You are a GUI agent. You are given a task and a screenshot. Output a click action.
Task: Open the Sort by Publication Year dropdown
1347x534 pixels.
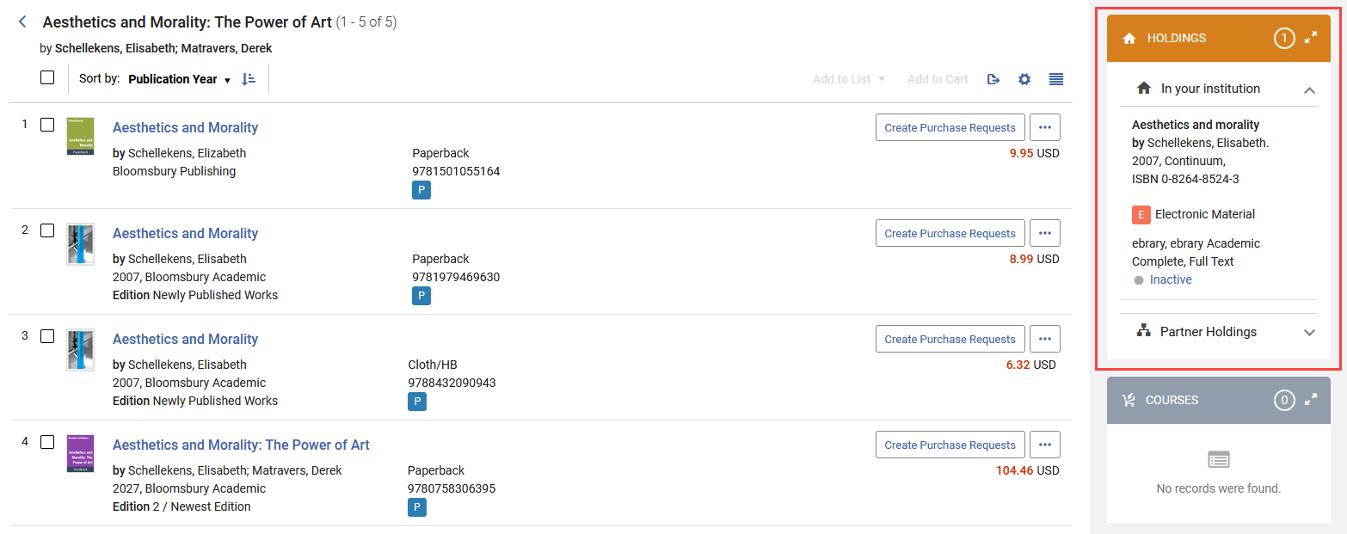180,79
